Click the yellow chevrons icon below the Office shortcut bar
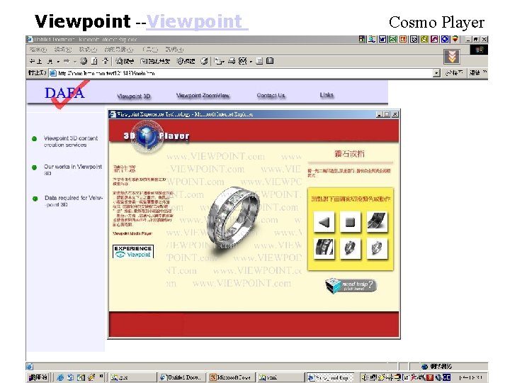Screen dimensions: 510x383 click(452, 57)
